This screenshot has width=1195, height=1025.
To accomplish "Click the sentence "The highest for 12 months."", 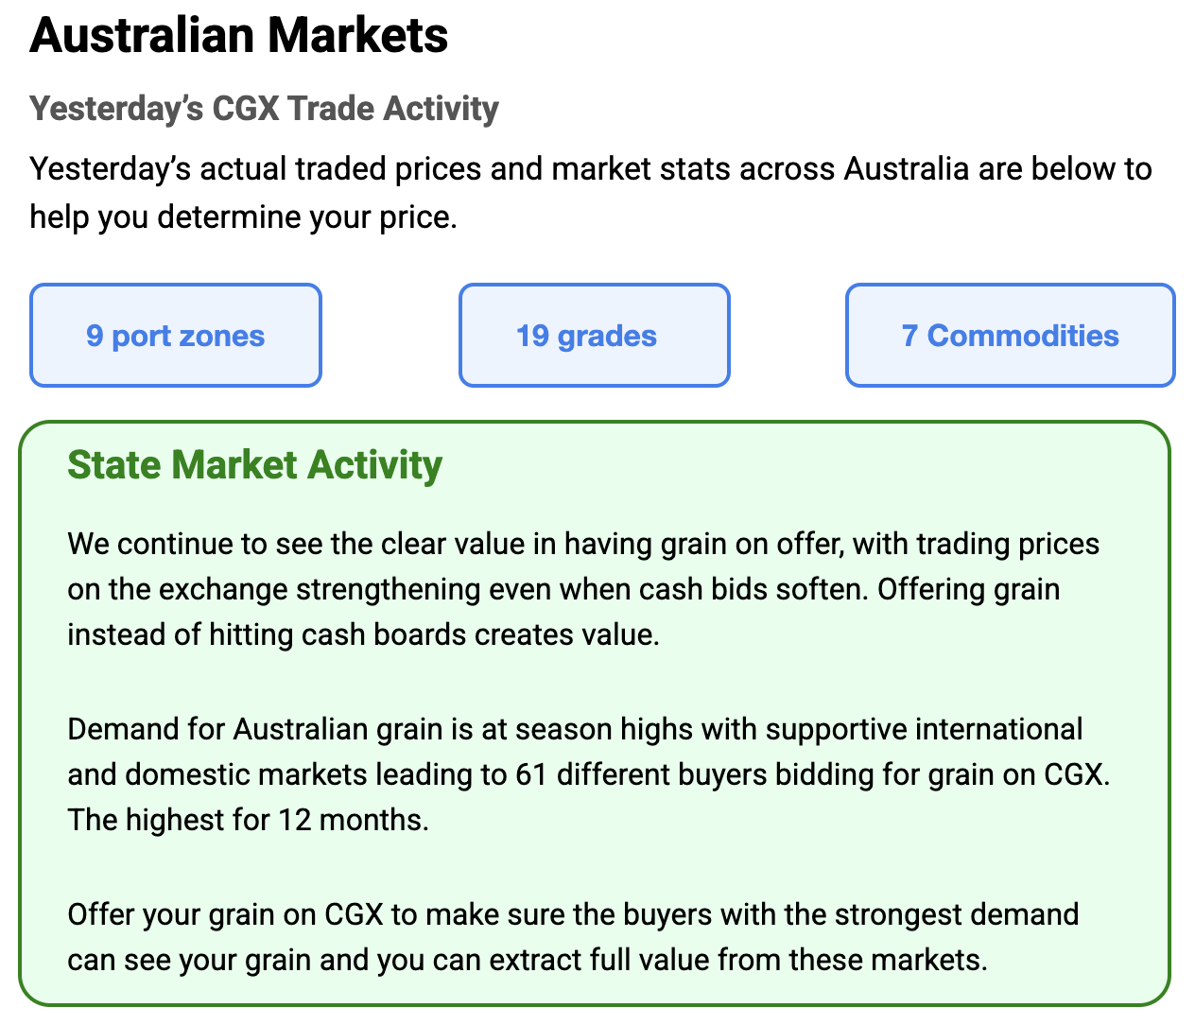I will tap(248, 820).
